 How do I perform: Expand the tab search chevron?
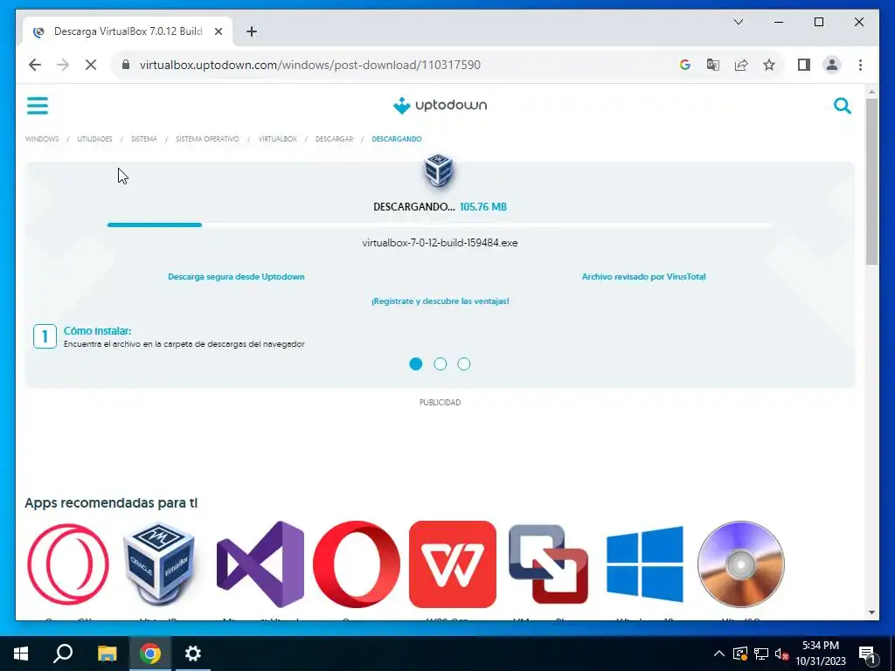click(738, 22)
